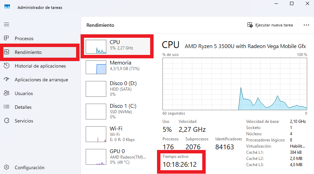
Task: Select the Memoria performance graph
Action: click(96, 67)
